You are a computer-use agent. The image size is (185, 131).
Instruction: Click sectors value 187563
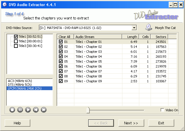(x=161, y=47)
